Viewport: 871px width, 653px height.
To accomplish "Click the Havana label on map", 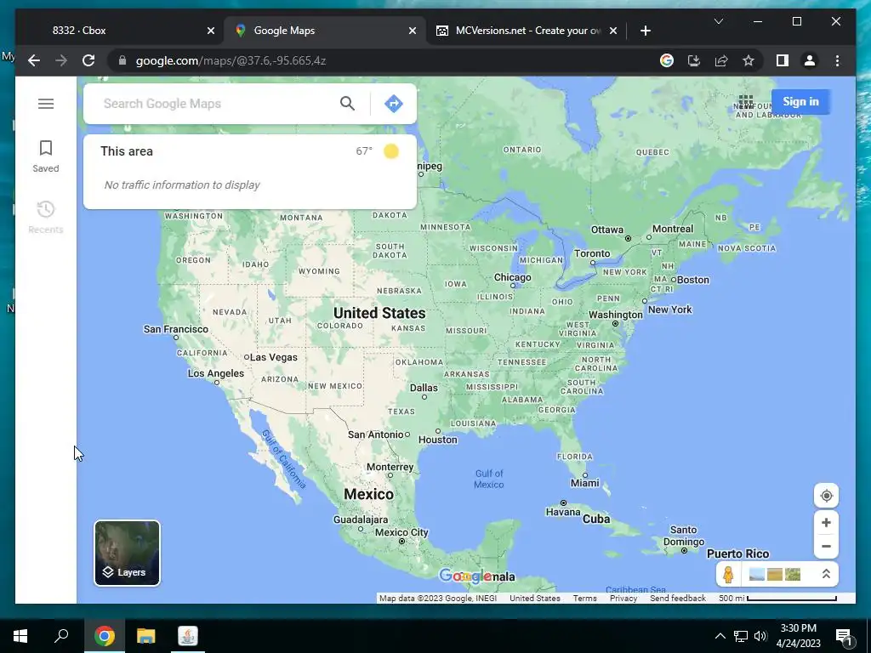I will 563,511.
